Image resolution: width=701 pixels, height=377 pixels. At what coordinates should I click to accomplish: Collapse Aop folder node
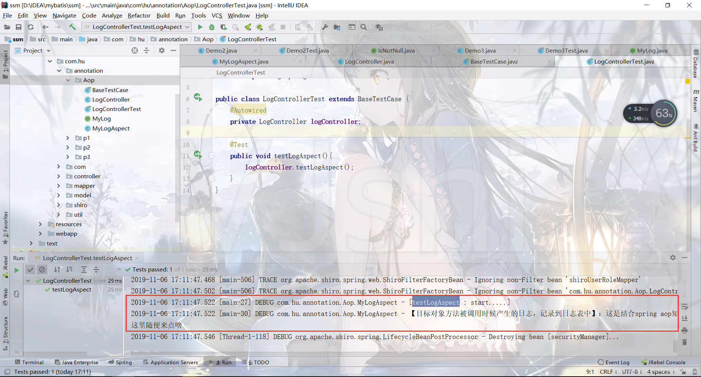[x=68, y=80]
